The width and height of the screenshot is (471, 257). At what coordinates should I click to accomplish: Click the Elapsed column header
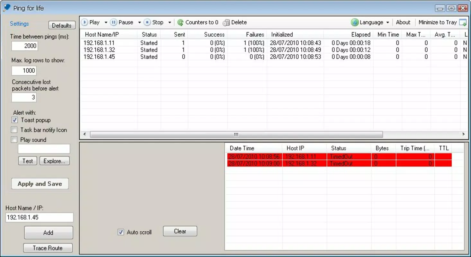pos(349,34)
